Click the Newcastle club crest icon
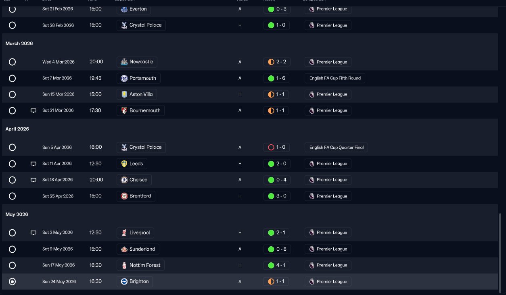The height and width of the screenshot is (295, 506). (x=124, y=62)
